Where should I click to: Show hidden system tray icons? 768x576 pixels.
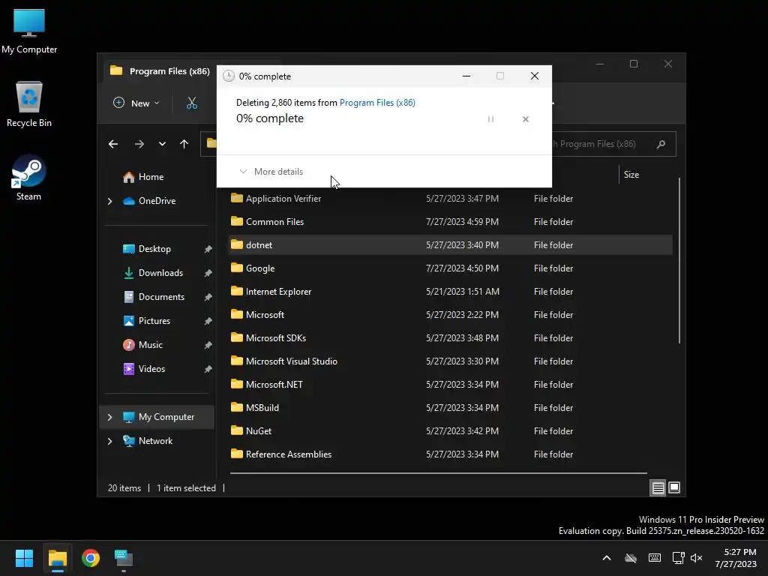[x=606, y=558]
